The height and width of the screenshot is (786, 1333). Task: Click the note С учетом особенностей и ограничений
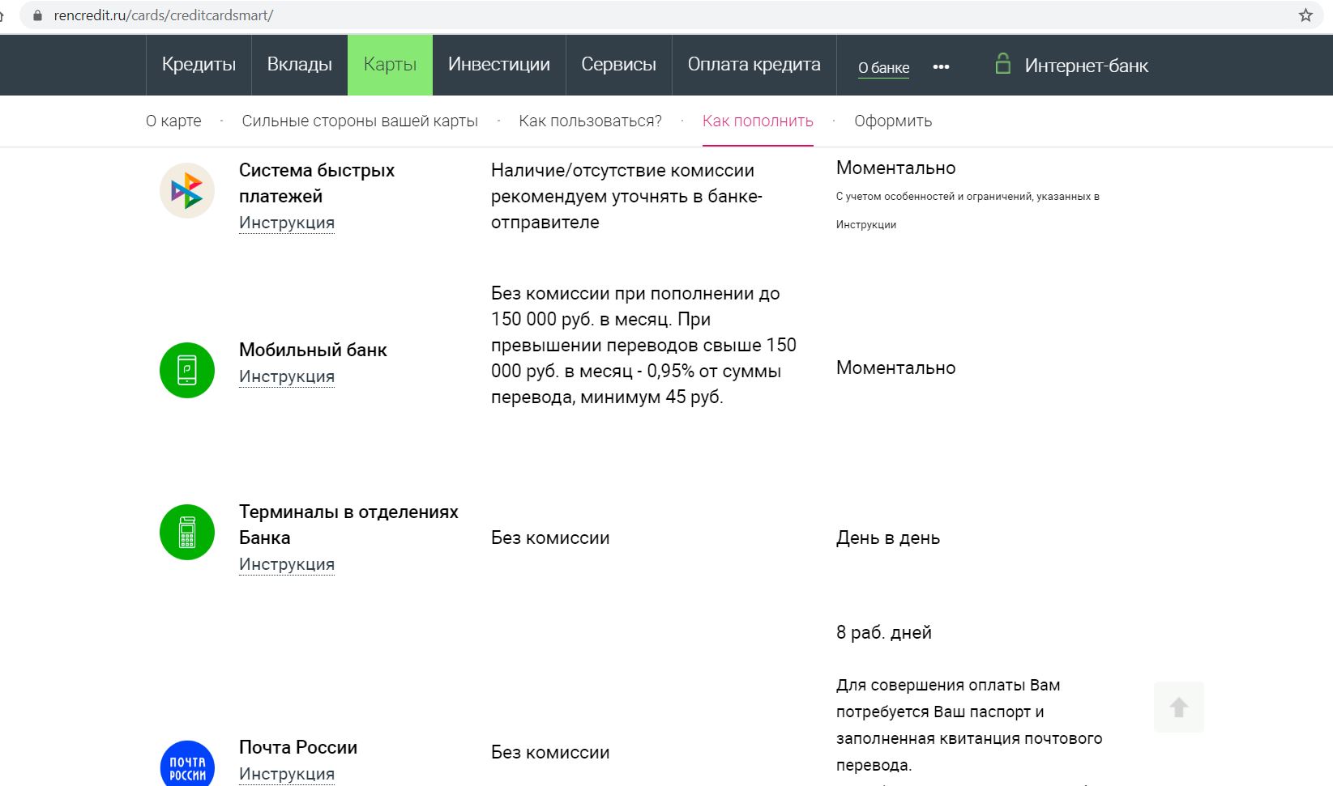968,210
